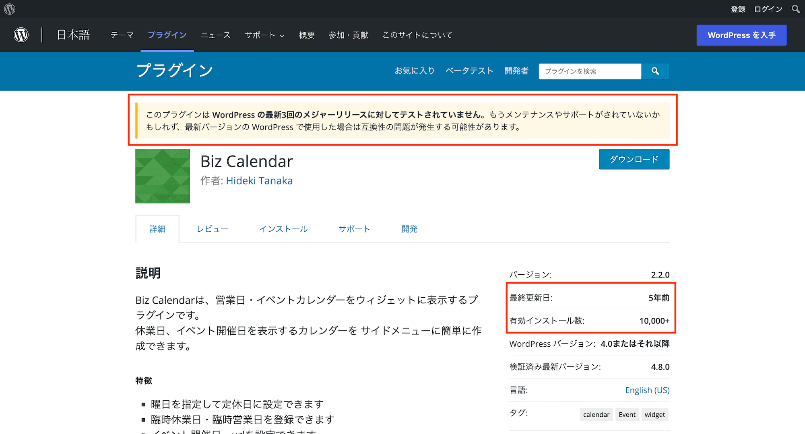Click the WordPress を入手 button
The image size is (805, 434).
tap(741, 35)
